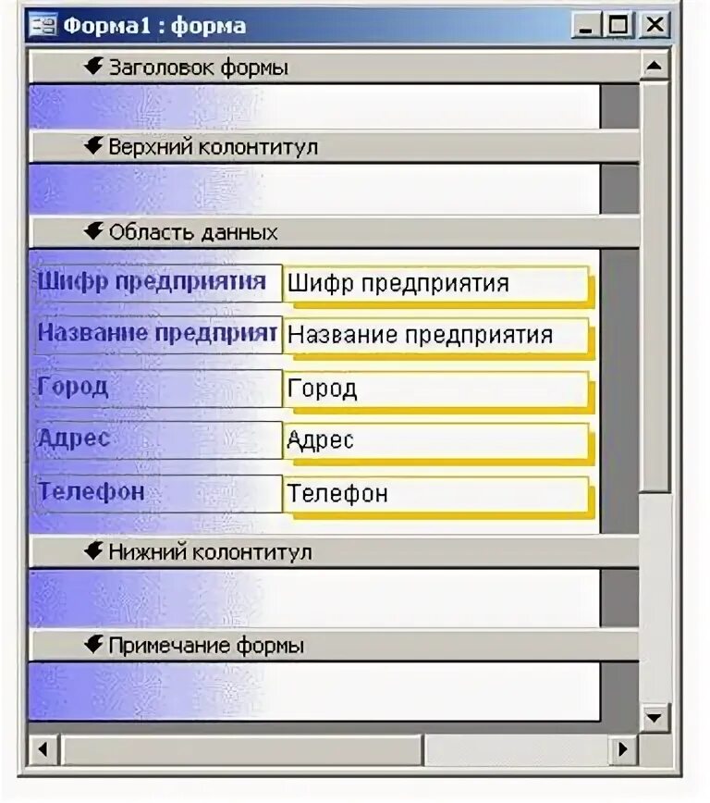Click the Название предприятия text field
Image resolution: width=710 pixels, height=803 pixels.
point(435,336)
